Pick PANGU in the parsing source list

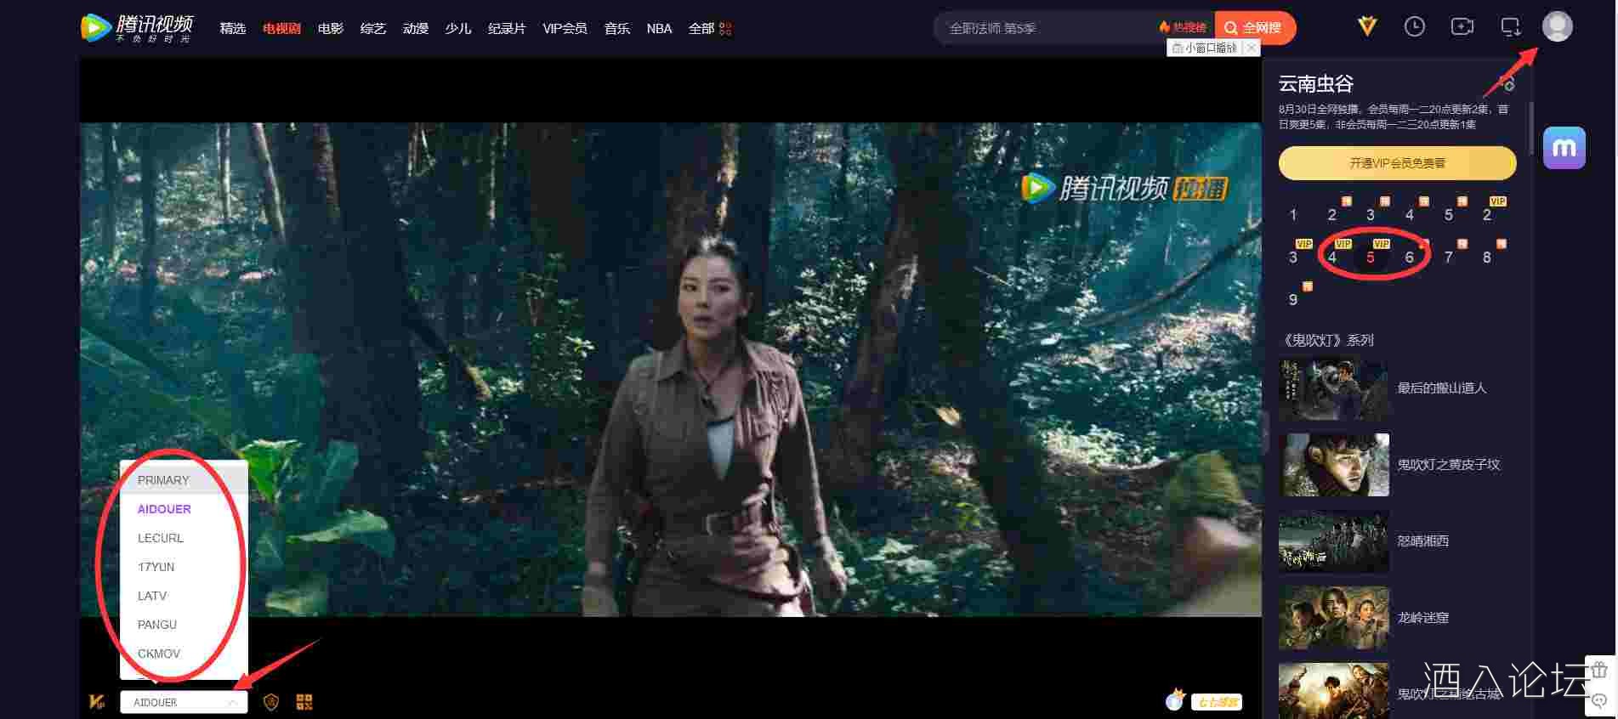[x=157, y=625]
